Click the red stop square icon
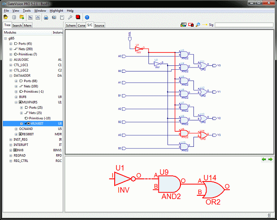The width and height of the screenshot is (277, 220). pos(78,17)
